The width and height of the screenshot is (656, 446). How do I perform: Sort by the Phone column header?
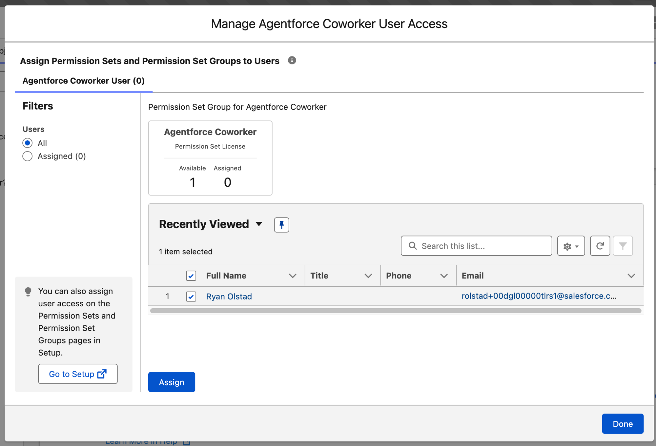(x=398, y=276)
